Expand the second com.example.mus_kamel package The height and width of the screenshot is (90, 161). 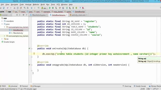[x=5, y=36]
